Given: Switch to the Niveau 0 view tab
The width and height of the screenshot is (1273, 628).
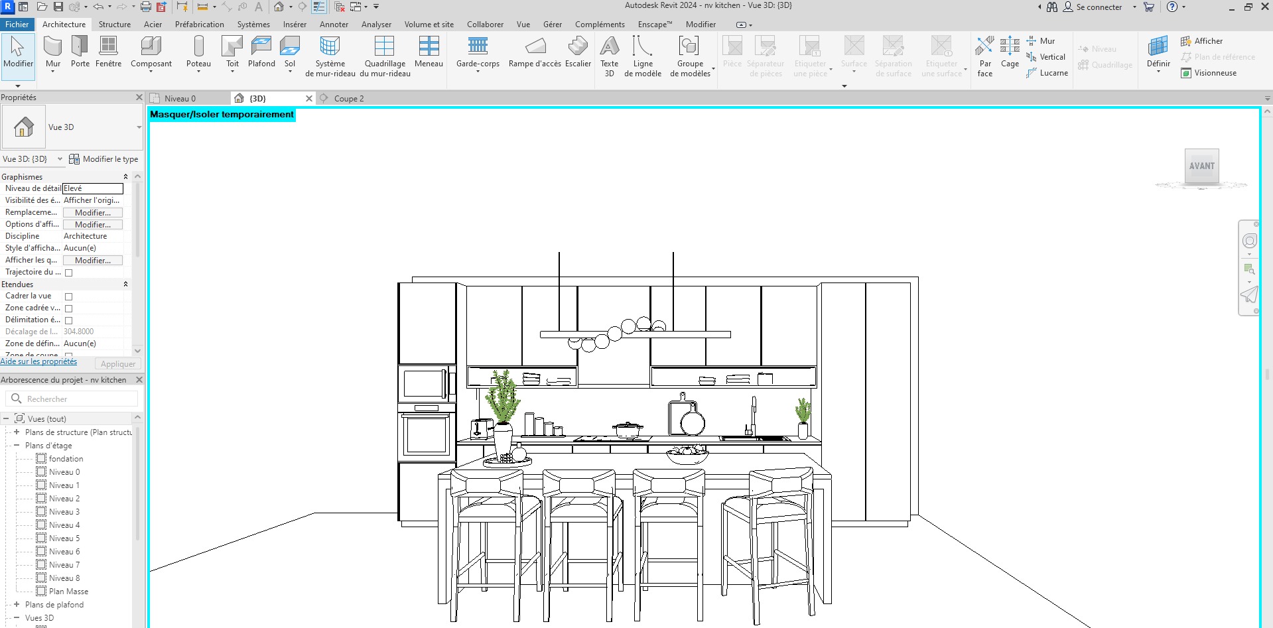Looking at the screenshot, I should coord(180,99).
